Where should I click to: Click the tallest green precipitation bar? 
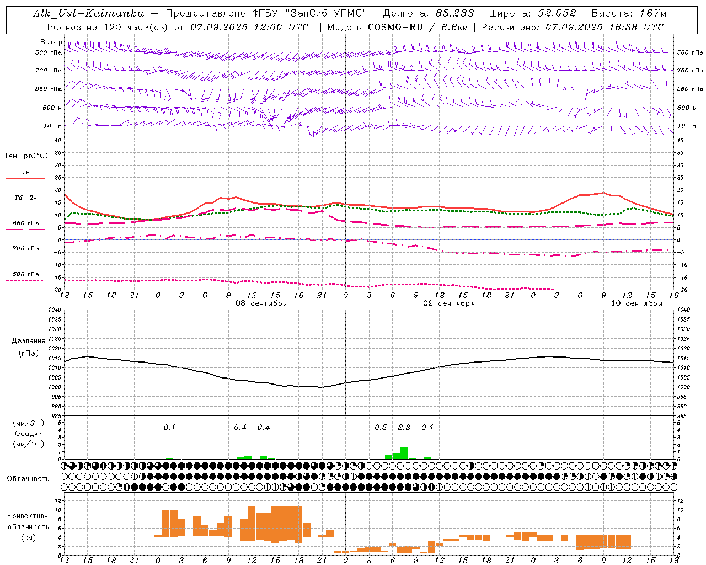tap(404, 453)
